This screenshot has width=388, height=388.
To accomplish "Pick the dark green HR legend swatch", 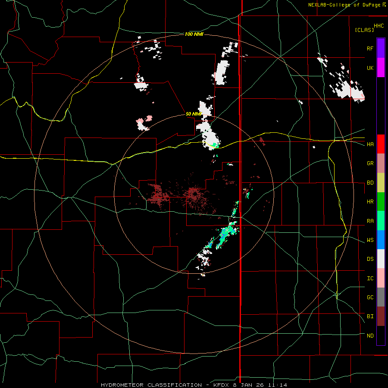I will pyautogui.click(x=381, y=202).
